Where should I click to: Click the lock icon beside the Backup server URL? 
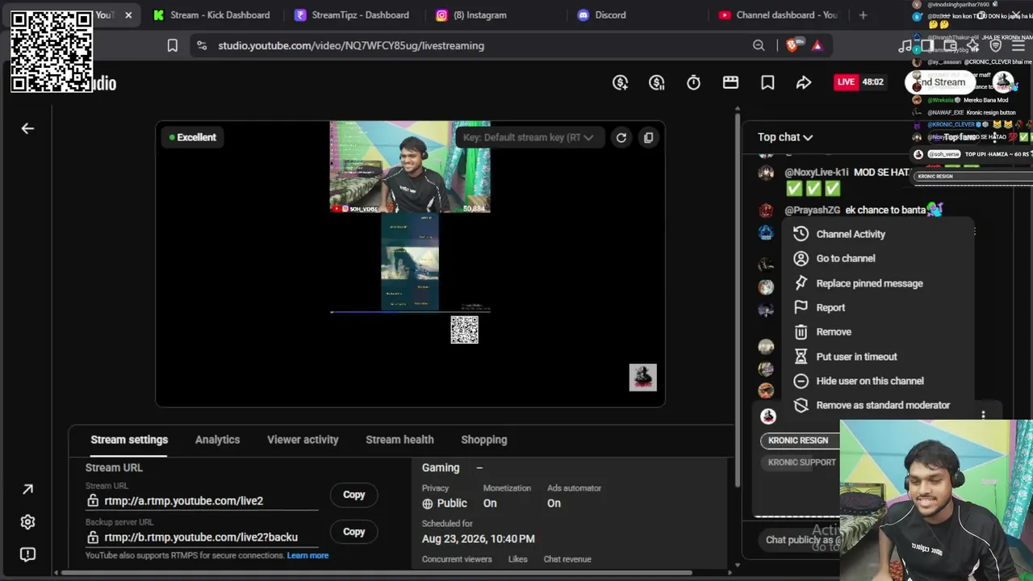coord(93,537)
